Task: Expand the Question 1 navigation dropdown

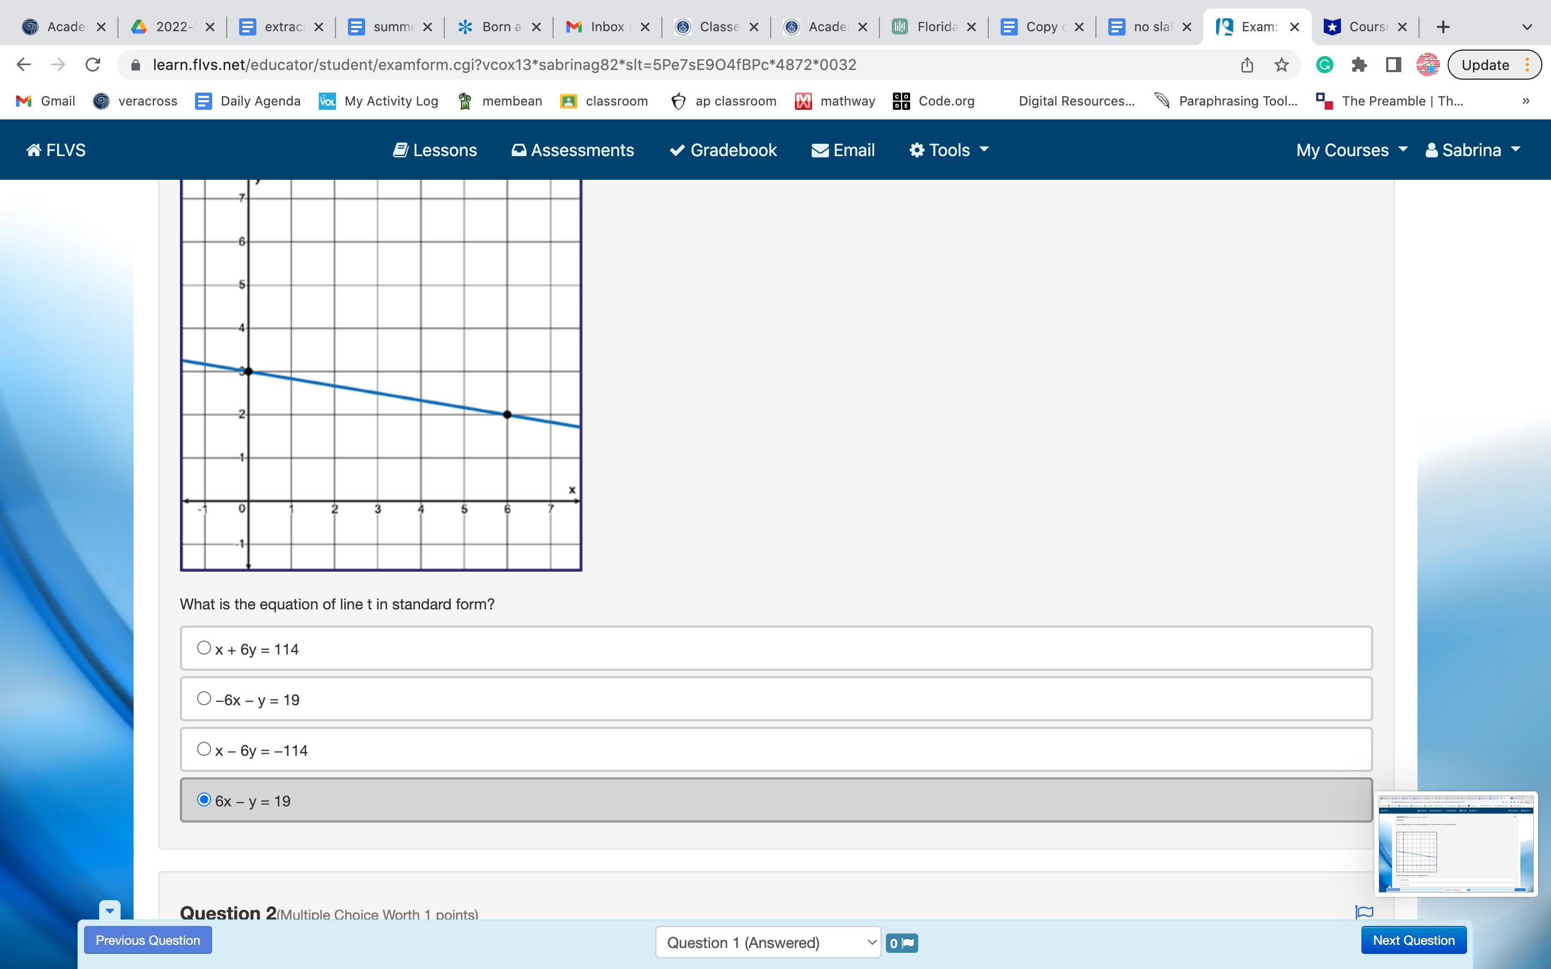Action: tap(775, 940)
